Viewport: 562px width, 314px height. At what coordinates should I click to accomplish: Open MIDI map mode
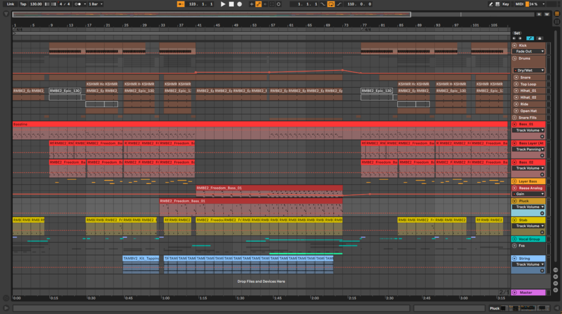[x=520, y=4]
